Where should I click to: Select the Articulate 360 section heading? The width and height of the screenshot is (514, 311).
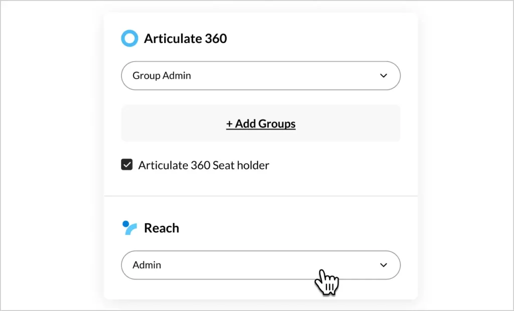point(185,39)
